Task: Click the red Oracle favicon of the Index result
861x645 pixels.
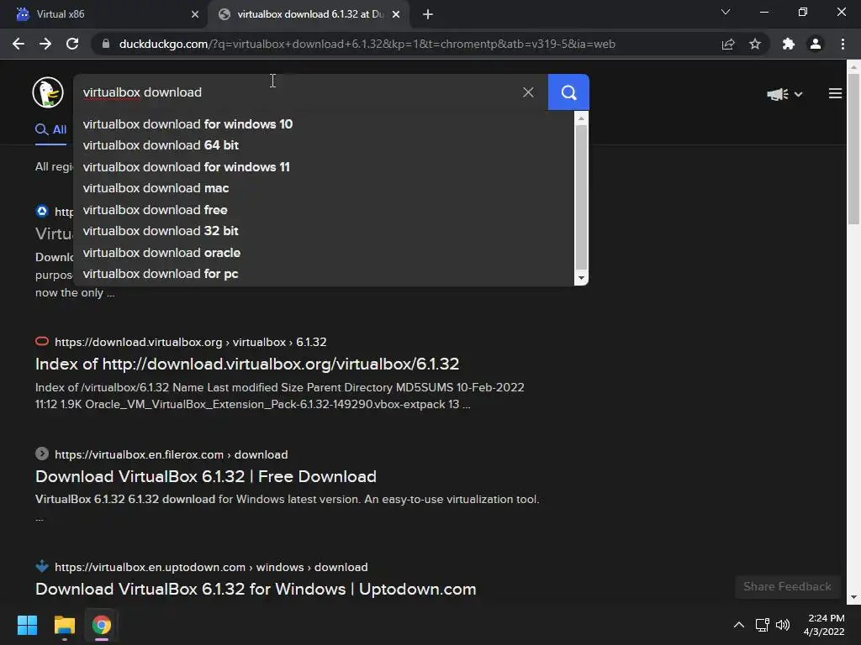Action: click(42, 341)
